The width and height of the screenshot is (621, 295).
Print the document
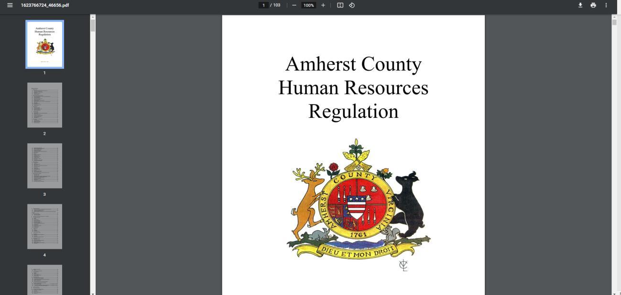593,5
